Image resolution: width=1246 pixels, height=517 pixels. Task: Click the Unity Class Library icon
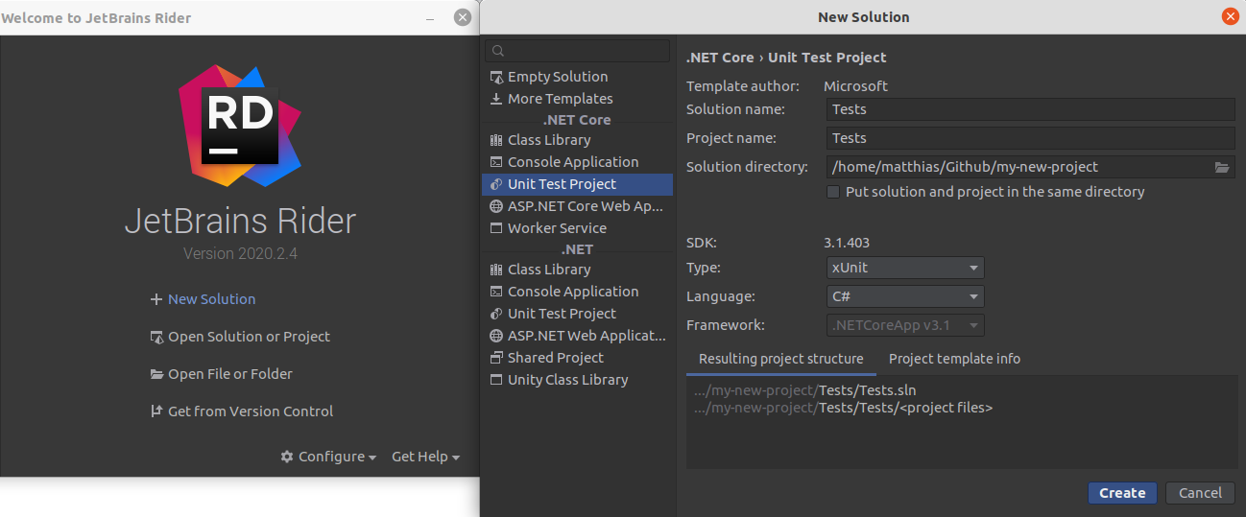coord(496,380)
